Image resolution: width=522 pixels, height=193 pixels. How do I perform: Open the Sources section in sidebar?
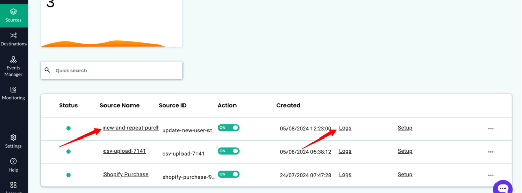click(13, 16)
